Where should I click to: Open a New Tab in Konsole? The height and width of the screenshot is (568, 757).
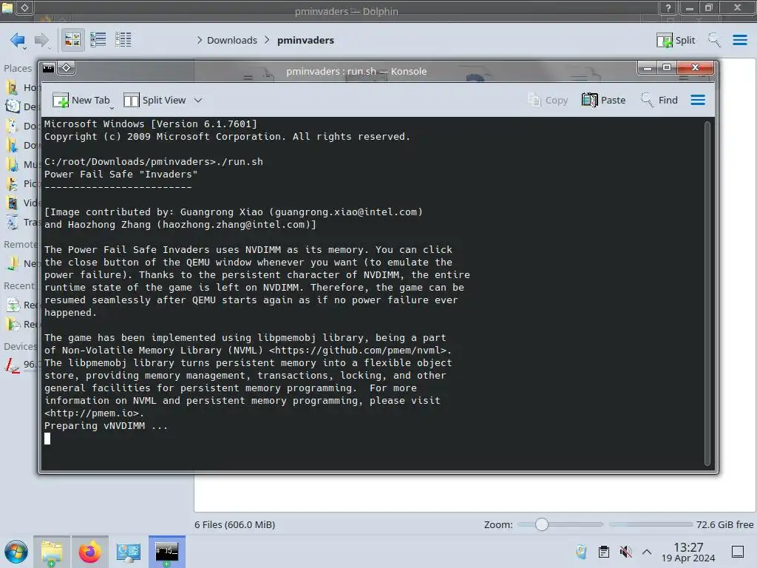[x=81, y=100]
